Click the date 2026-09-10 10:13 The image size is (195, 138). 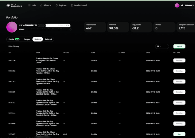coord(153,134)
